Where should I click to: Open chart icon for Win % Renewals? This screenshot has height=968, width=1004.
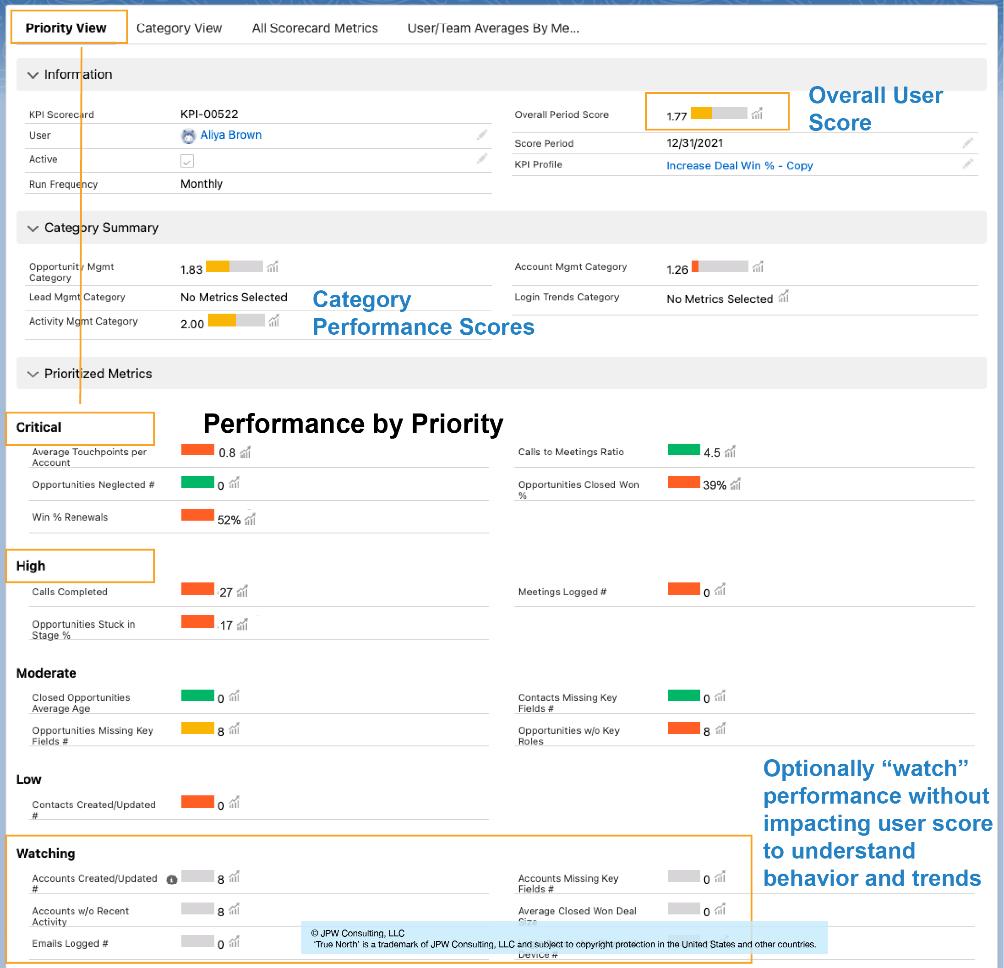(250, 519)
